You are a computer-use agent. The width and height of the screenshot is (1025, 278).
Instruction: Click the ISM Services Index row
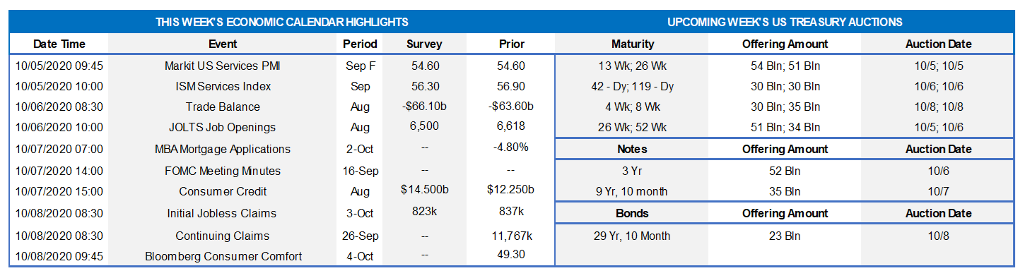click(x=282, y=86)
